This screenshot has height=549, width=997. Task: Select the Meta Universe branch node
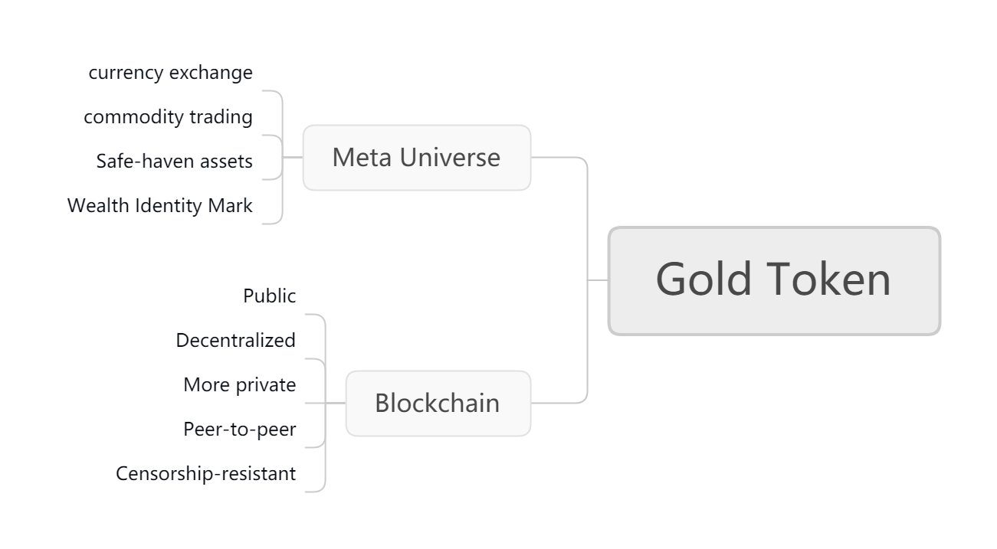click(x=417, y=158)
